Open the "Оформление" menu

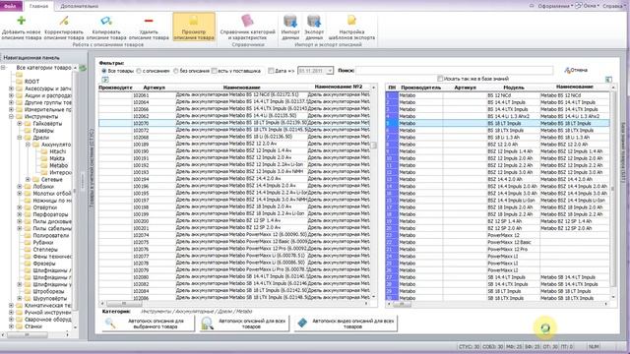[555, 6]
